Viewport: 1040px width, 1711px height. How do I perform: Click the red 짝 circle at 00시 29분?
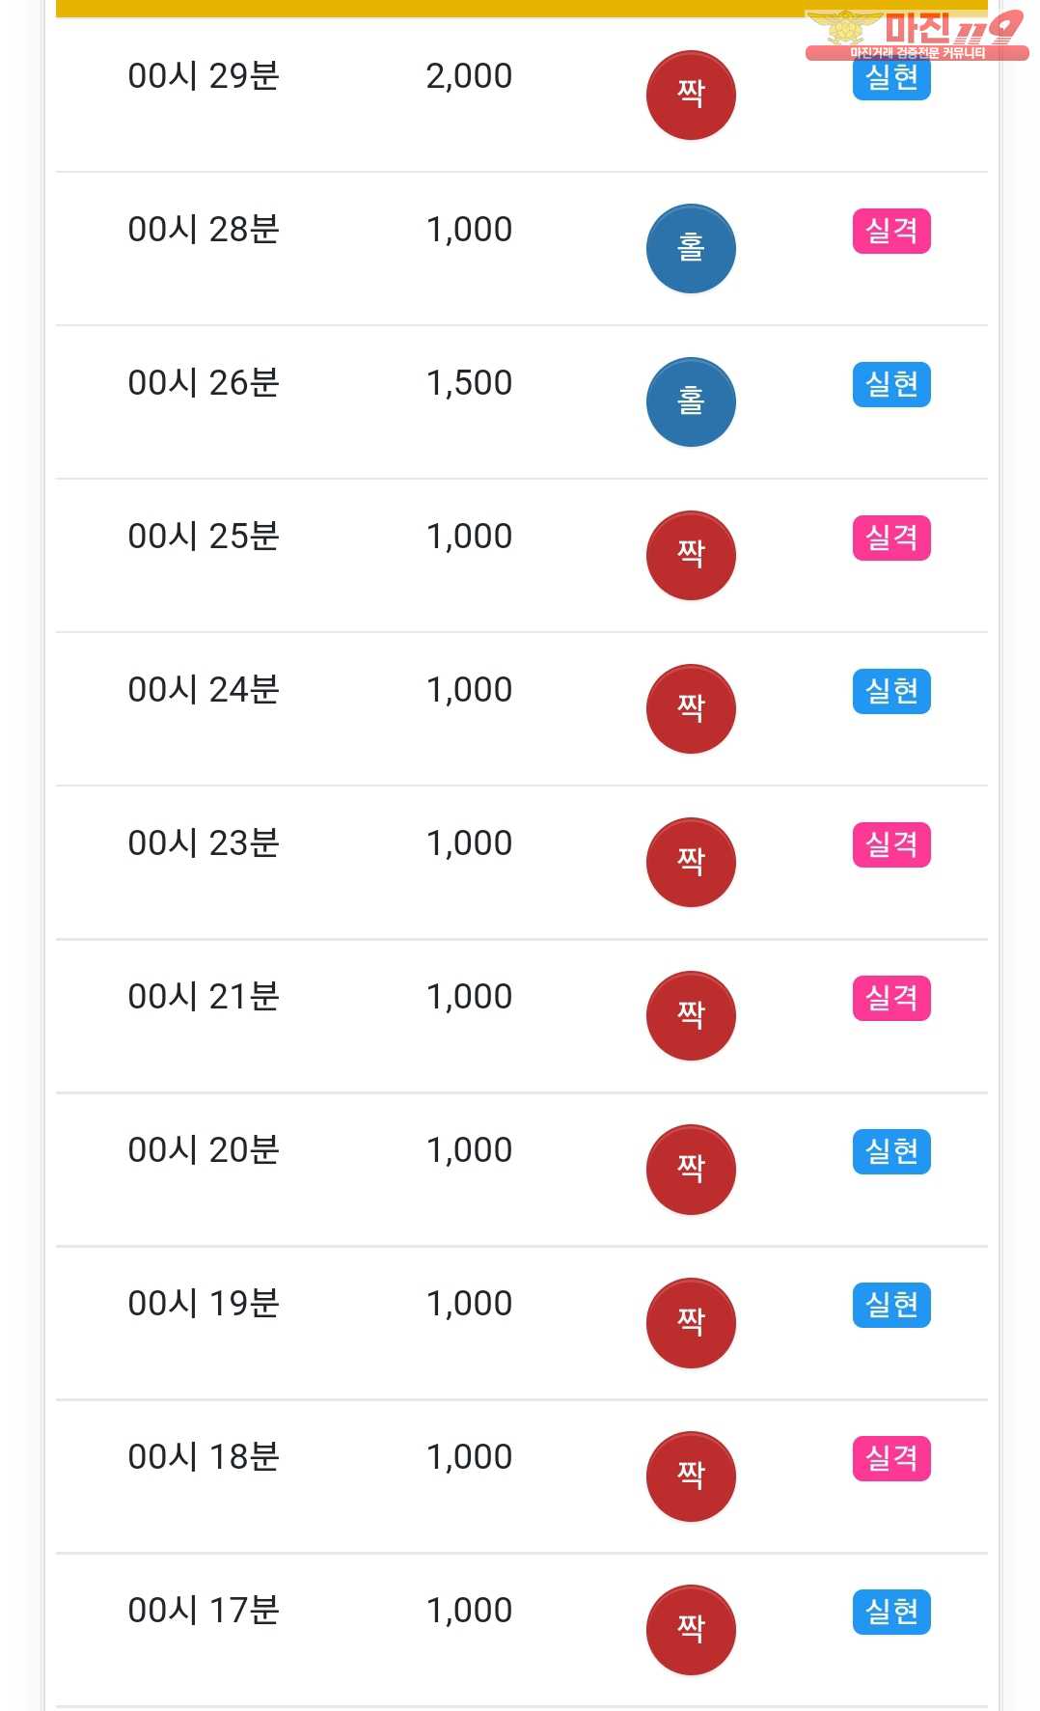(x=691, y=95)
